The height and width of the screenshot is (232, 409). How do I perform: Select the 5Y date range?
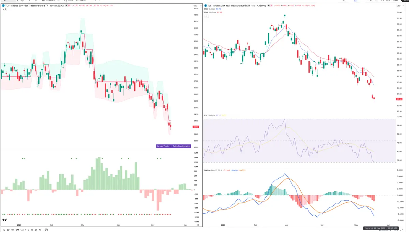tap(36, 230)
